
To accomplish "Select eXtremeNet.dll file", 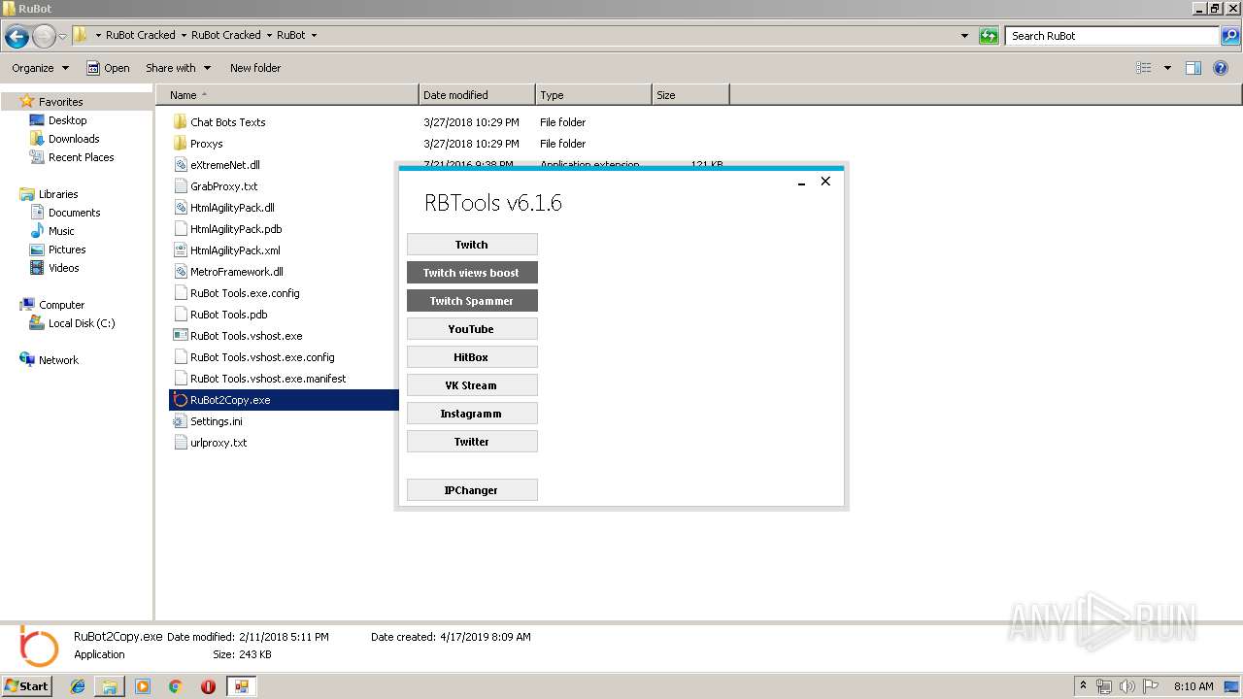I will click(224, 165).
